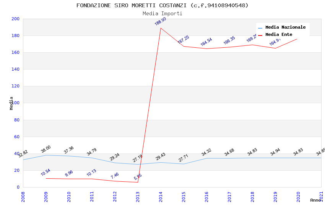325x210 pixels.
Task: Click the Media Importi subtitle
Action: pyautogui.click(x=162, y=13)
